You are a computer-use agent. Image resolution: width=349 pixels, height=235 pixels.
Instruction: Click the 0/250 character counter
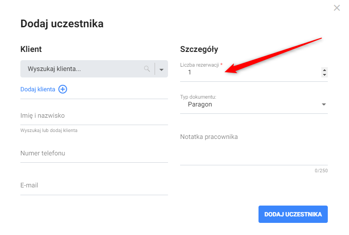[321, 171]
